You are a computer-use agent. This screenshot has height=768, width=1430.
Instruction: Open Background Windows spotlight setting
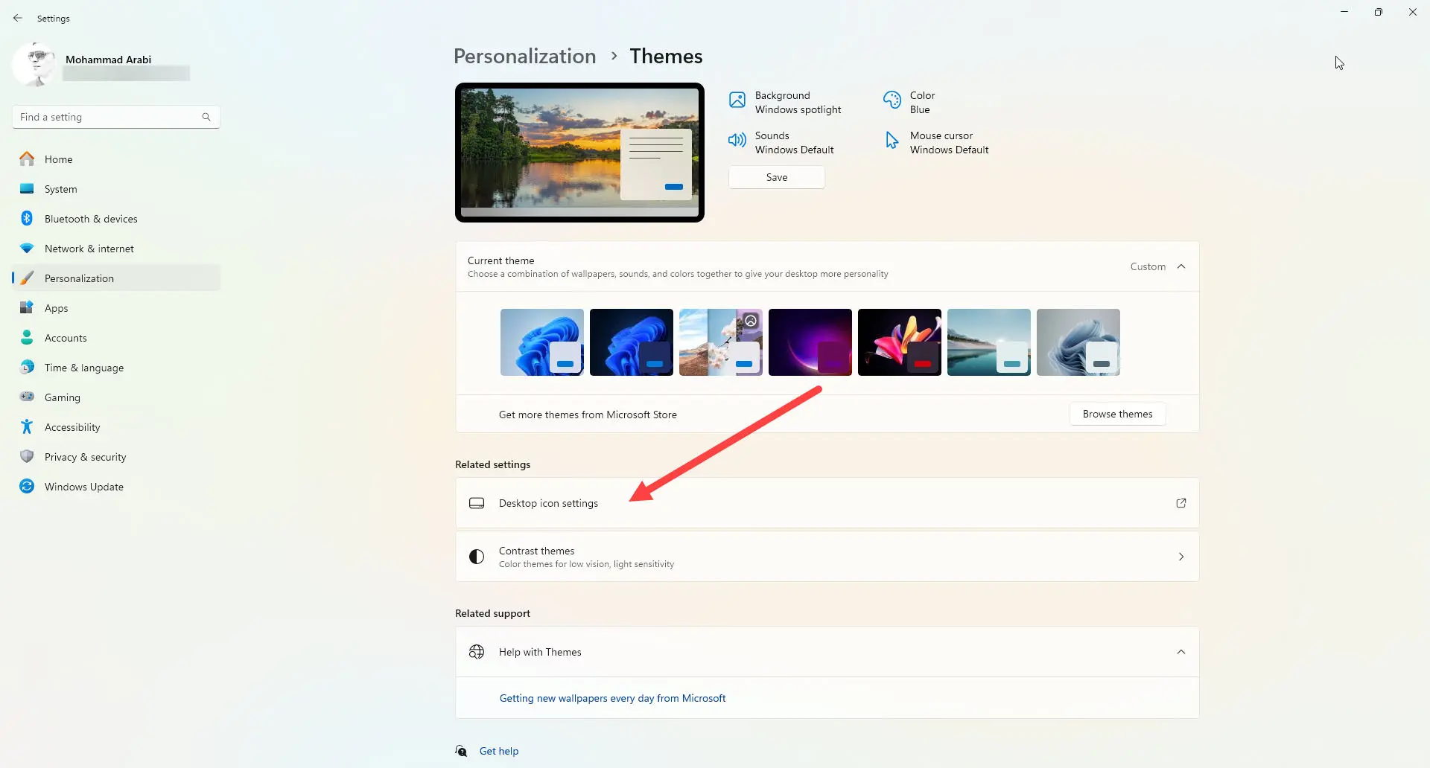tap(785, 103)
